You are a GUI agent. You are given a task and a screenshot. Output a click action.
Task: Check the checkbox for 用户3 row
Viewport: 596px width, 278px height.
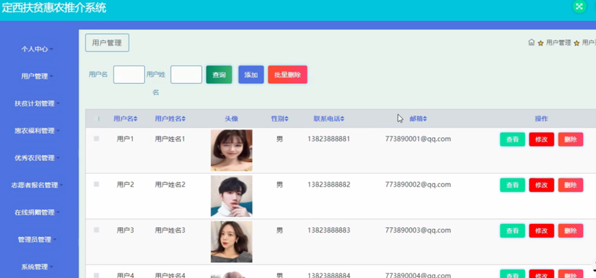[96, 230]
